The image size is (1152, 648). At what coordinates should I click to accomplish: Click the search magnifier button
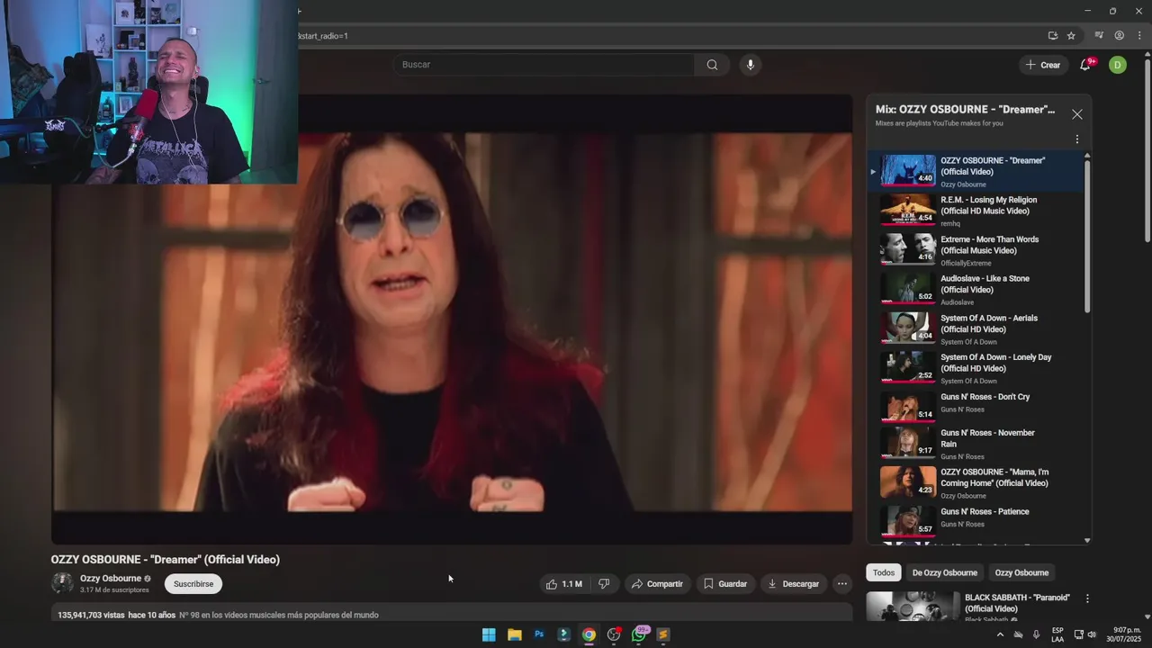coord(712,65)
